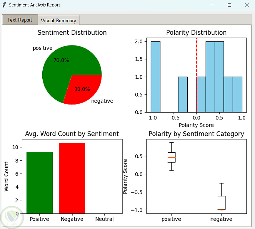This screenshot has height=229, width=255.
Task: Click the Neutral x-axis label
Action: 104,219
